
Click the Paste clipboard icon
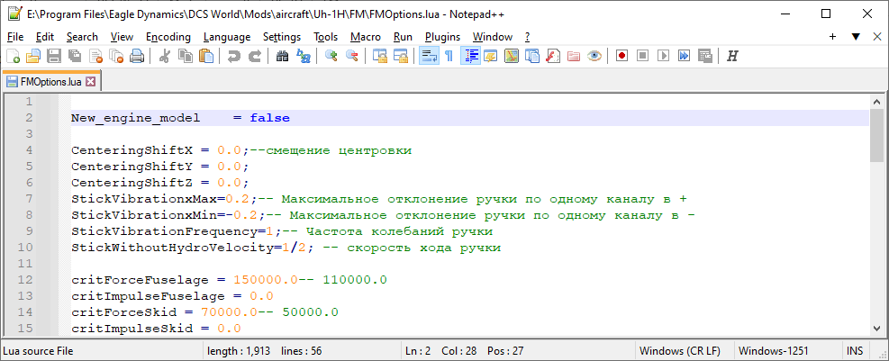206,56
